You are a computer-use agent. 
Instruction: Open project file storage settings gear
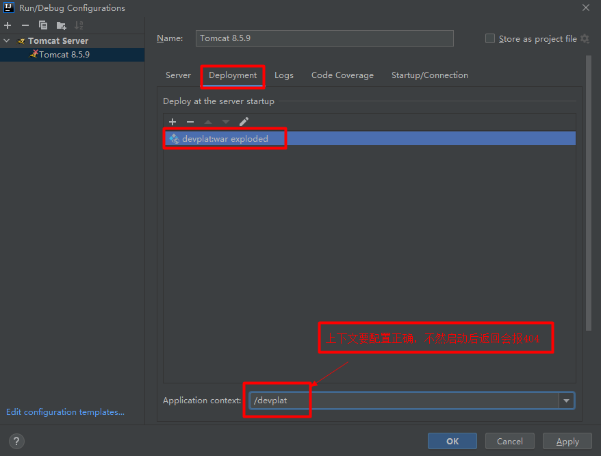click(585, 39)
